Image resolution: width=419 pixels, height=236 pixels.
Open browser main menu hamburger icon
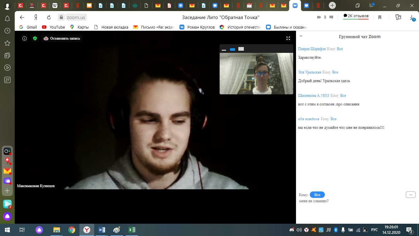tap(371, 5)
